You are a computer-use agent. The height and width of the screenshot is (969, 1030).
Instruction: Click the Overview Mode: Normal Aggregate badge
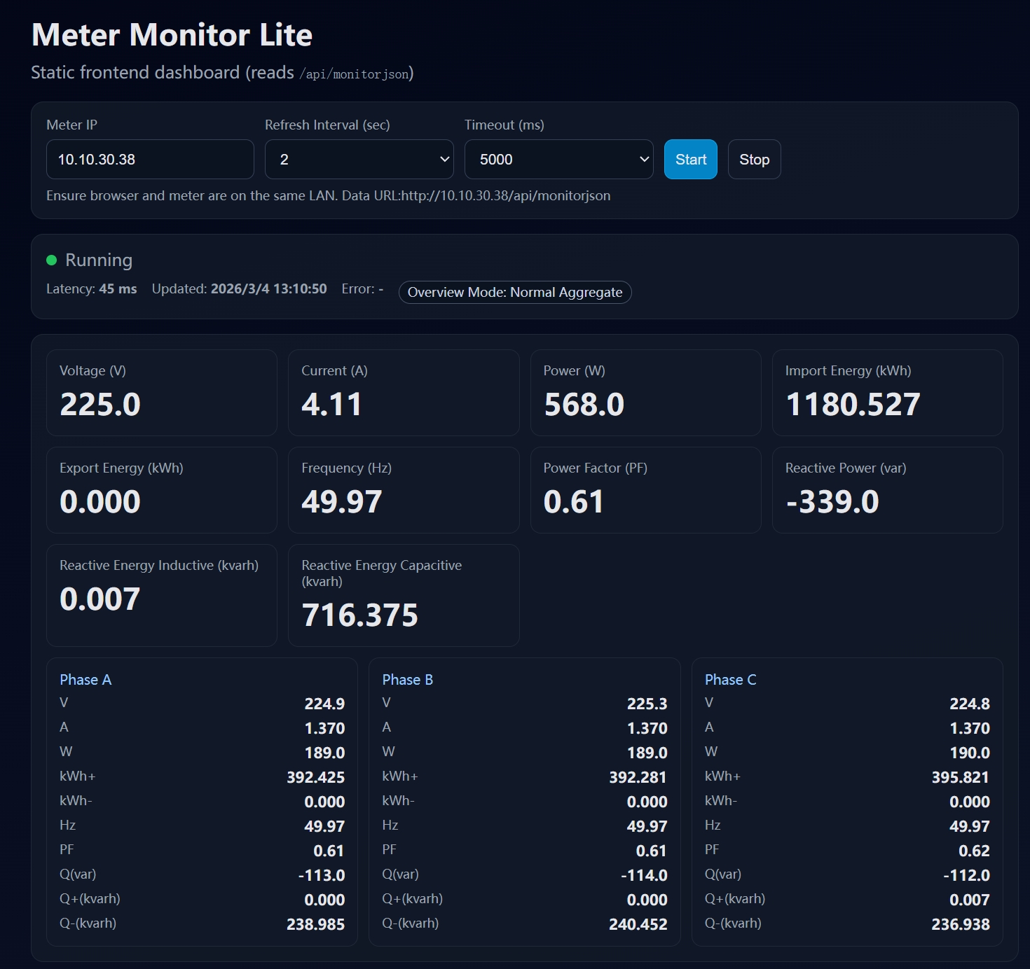click(x=514, y=293)
